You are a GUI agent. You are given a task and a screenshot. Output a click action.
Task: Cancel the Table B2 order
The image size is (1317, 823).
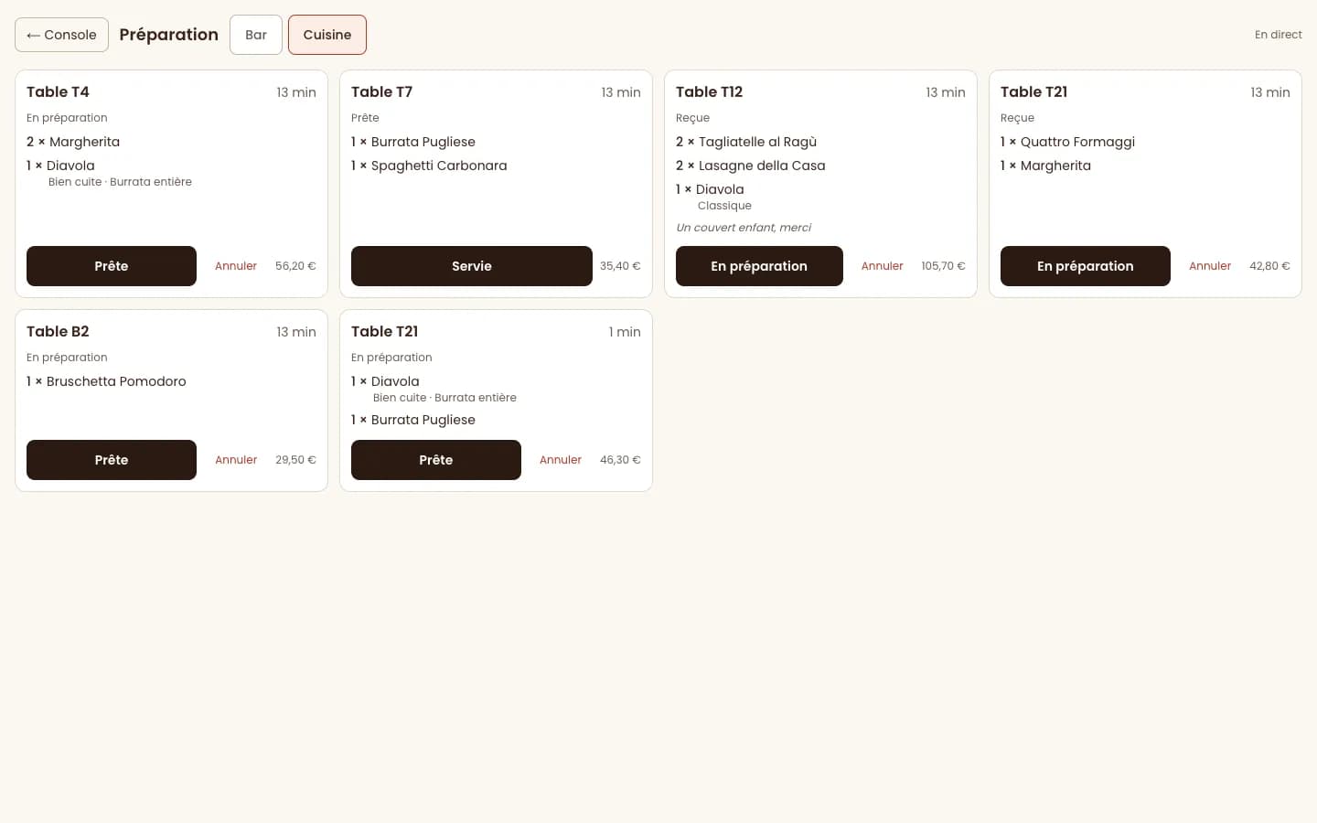(x=236, y=460)
